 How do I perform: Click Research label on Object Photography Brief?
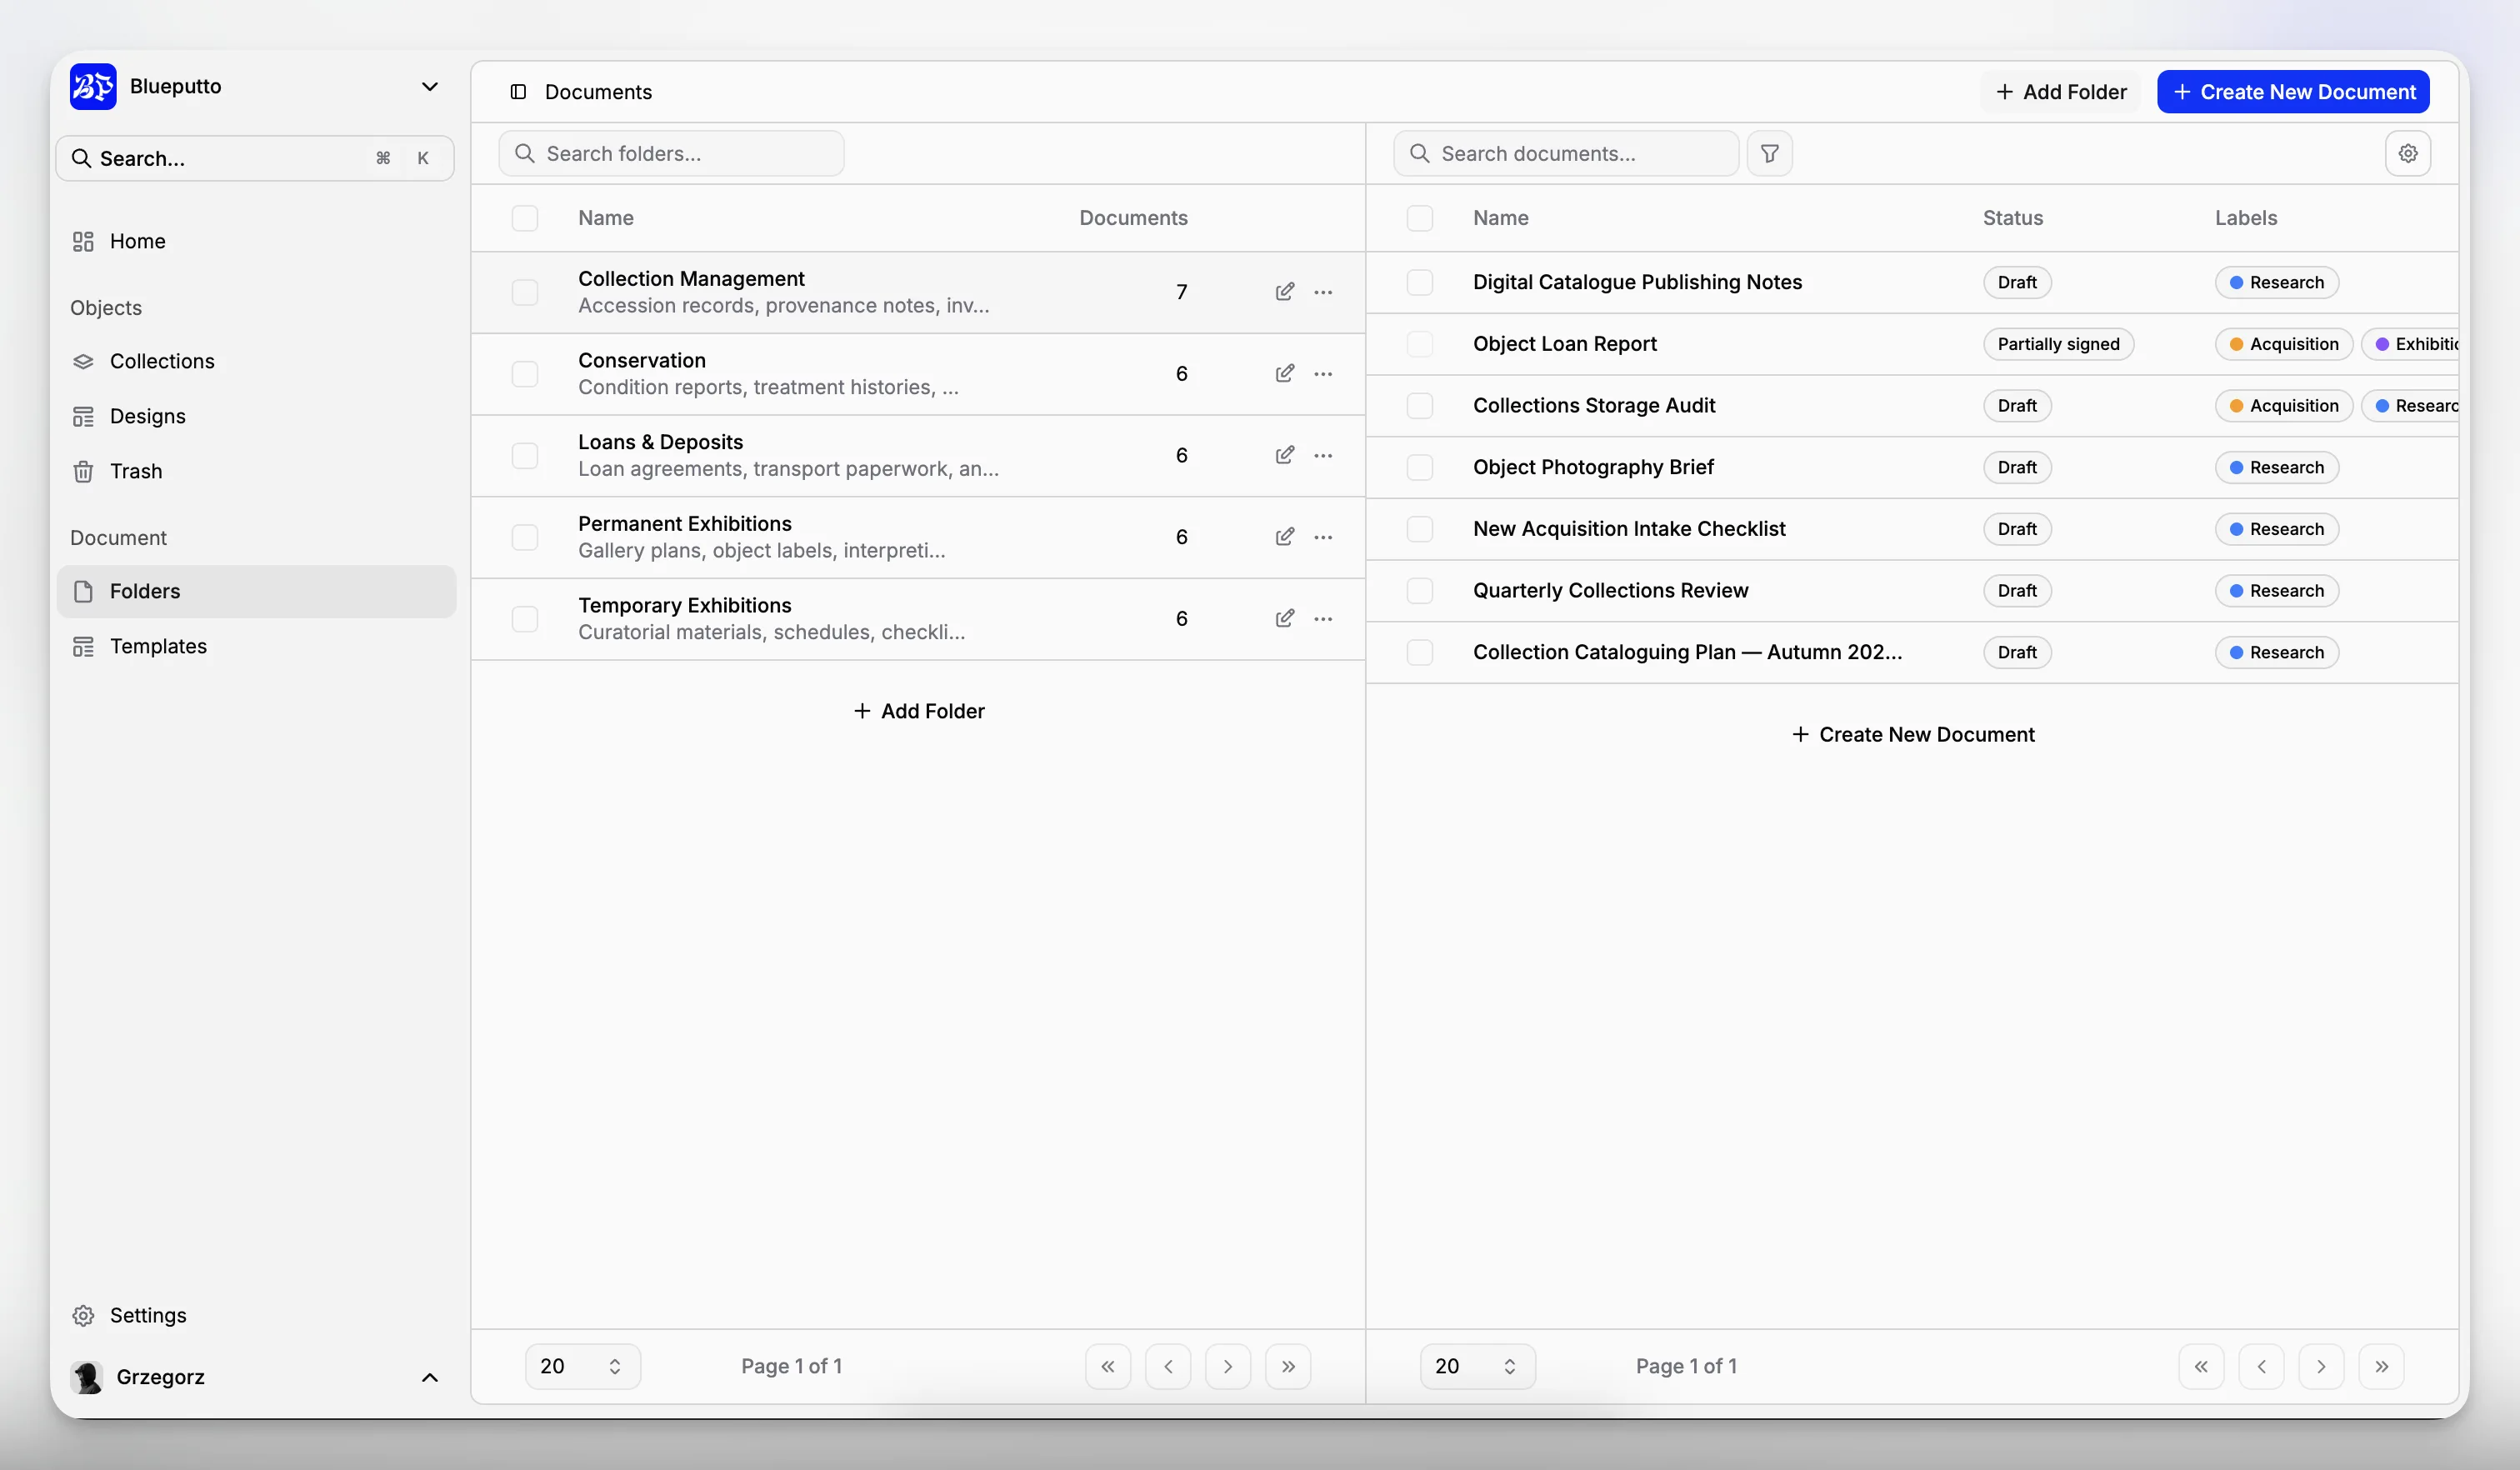pos(2277,467)
